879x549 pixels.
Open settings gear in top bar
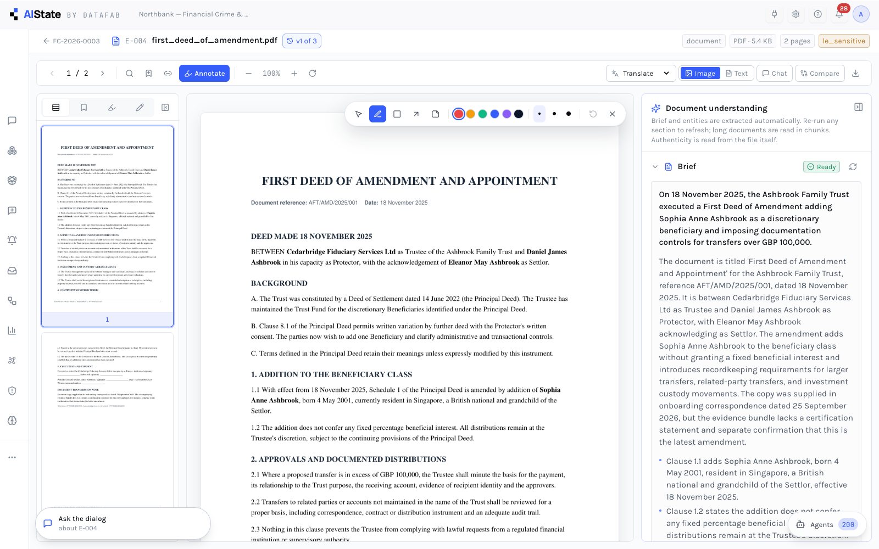click(x=795, y=14)
